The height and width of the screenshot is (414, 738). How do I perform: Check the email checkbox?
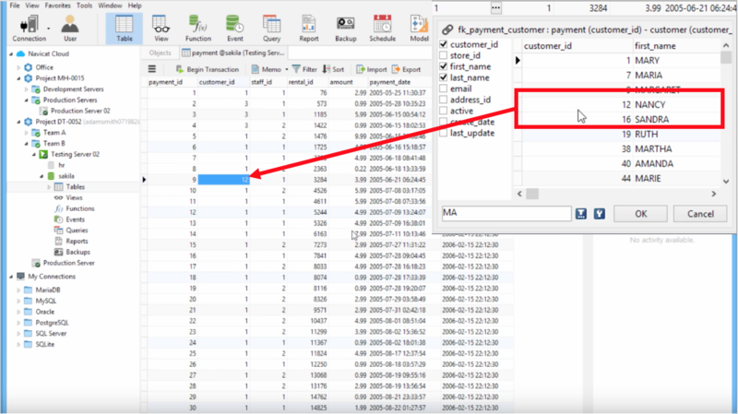444,89
